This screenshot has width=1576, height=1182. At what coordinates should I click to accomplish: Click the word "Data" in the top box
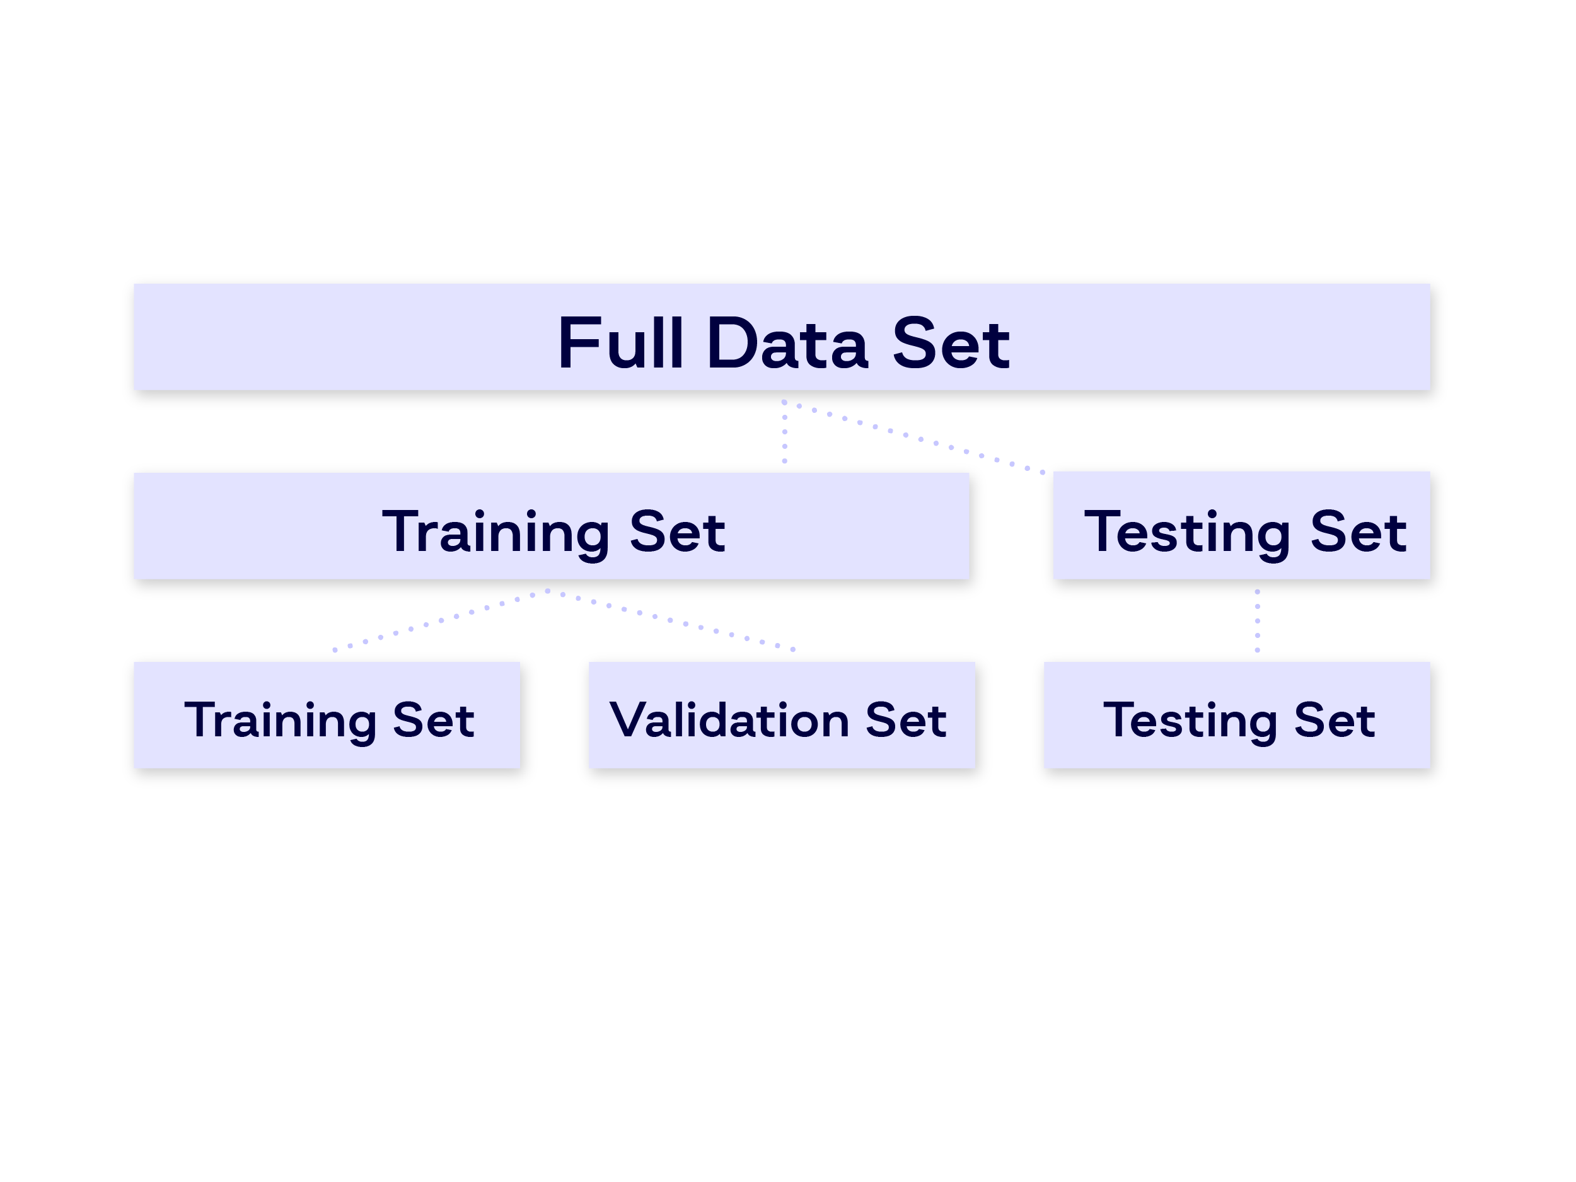pyautogui.click(x=787, y=344)
